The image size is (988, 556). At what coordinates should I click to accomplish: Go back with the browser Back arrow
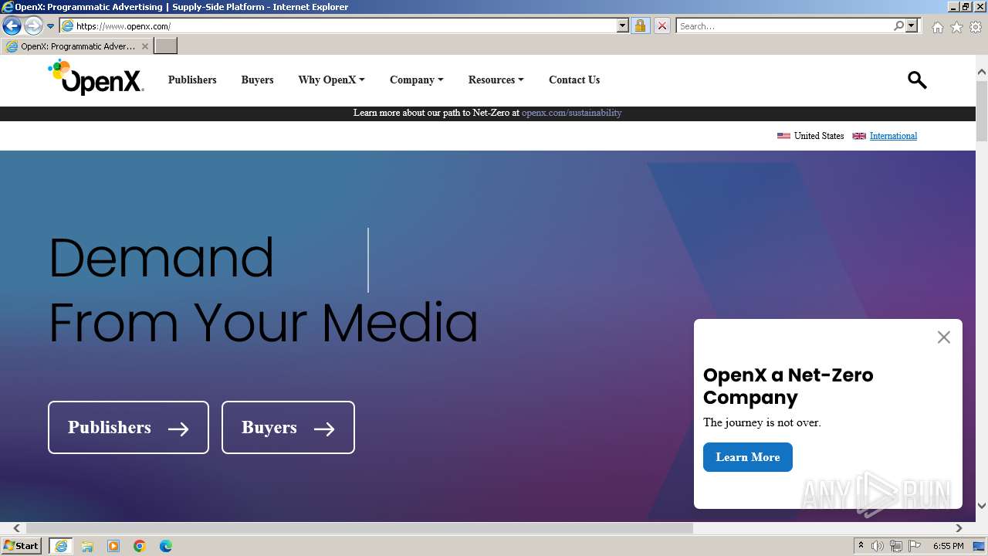tap(12, 25)
